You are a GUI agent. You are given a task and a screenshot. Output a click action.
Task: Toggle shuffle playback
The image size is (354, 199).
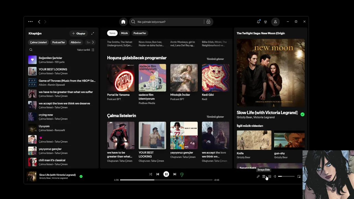(150, 174)
